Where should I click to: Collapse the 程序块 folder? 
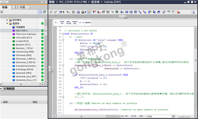click(7, 23)
